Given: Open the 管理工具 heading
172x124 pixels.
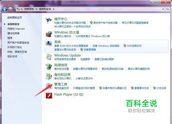Looking at the screenshot, I should click(61, 84).
